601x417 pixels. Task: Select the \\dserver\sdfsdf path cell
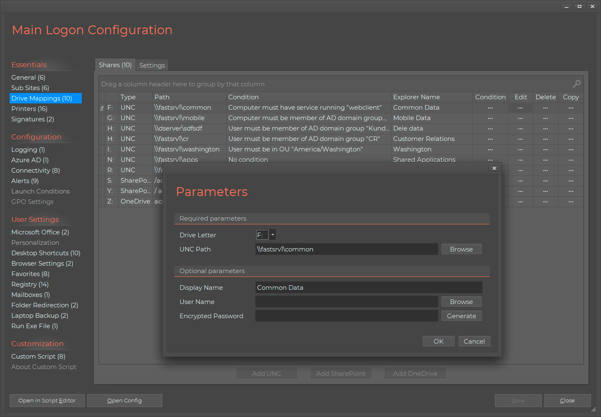(x=189, y=128)
